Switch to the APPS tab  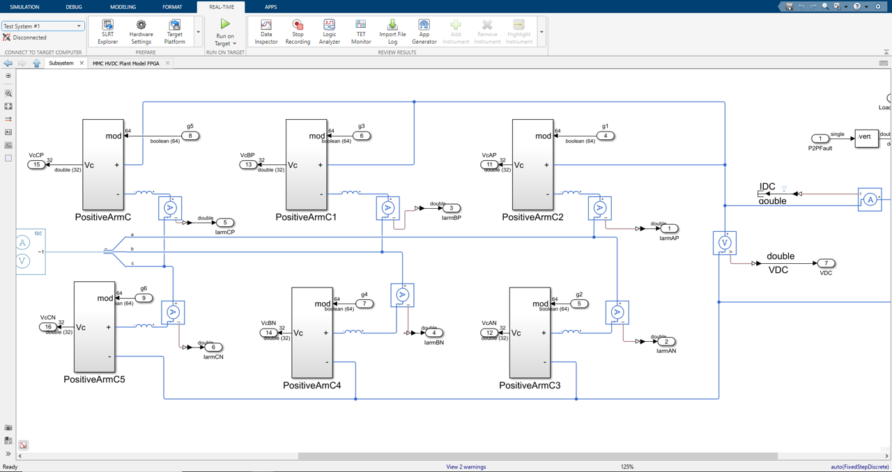(x=270, y=7)
